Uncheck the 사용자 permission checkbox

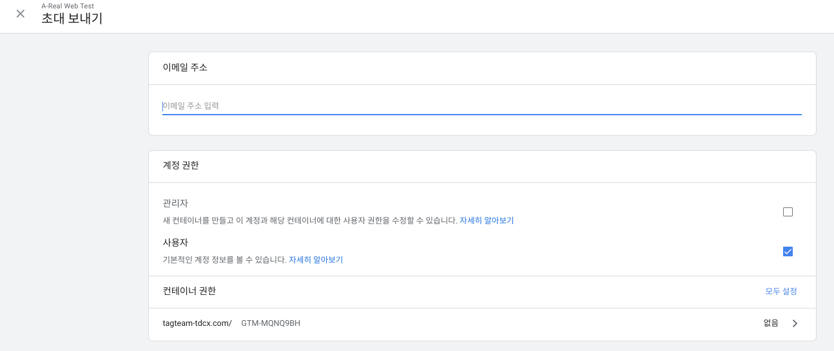click(788, 251)
